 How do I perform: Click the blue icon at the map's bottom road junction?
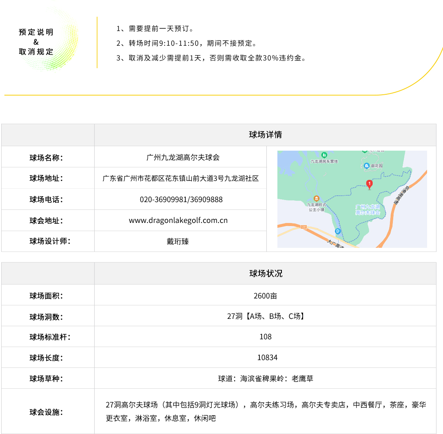click(338, 231)
